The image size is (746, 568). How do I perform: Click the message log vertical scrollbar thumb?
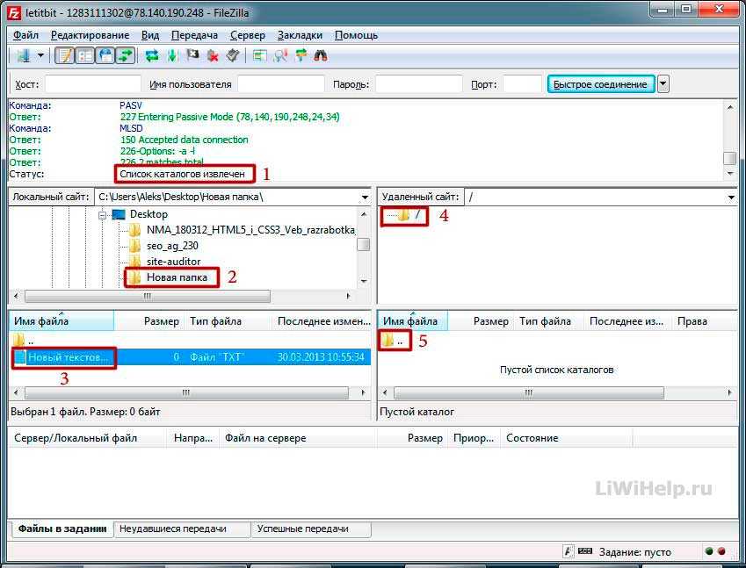[x=729, y=158]
